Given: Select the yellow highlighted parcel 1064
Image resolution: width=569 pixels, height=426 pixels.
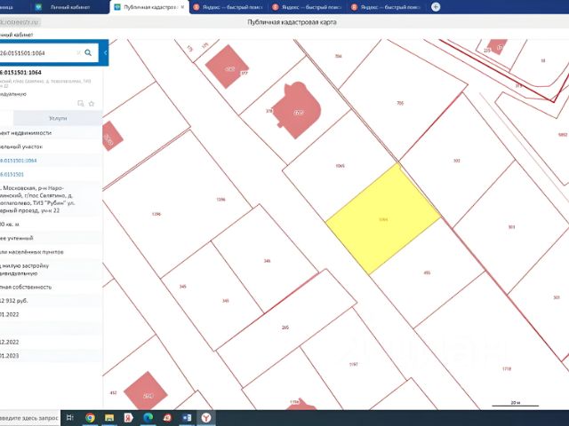Looking at the screenshot, I should coord(383,219).
